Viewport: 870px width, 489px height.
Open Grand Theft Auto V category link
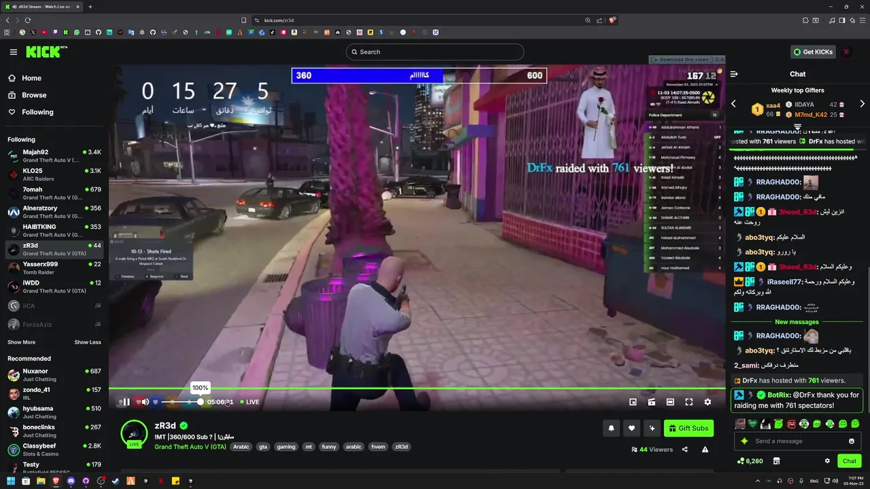click(x=190, y=447)
